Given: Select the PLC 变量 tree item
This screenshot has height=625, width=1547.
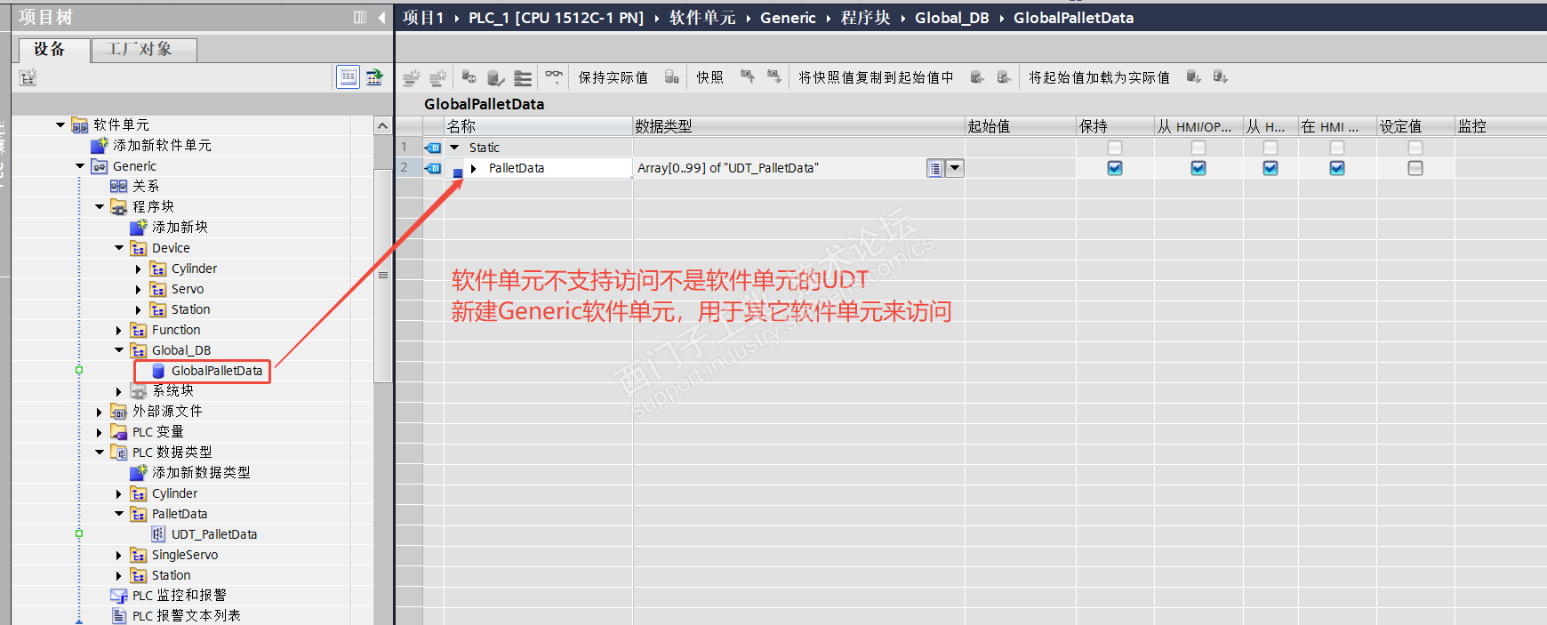Looking at the screenshot, I should [157, 432].
